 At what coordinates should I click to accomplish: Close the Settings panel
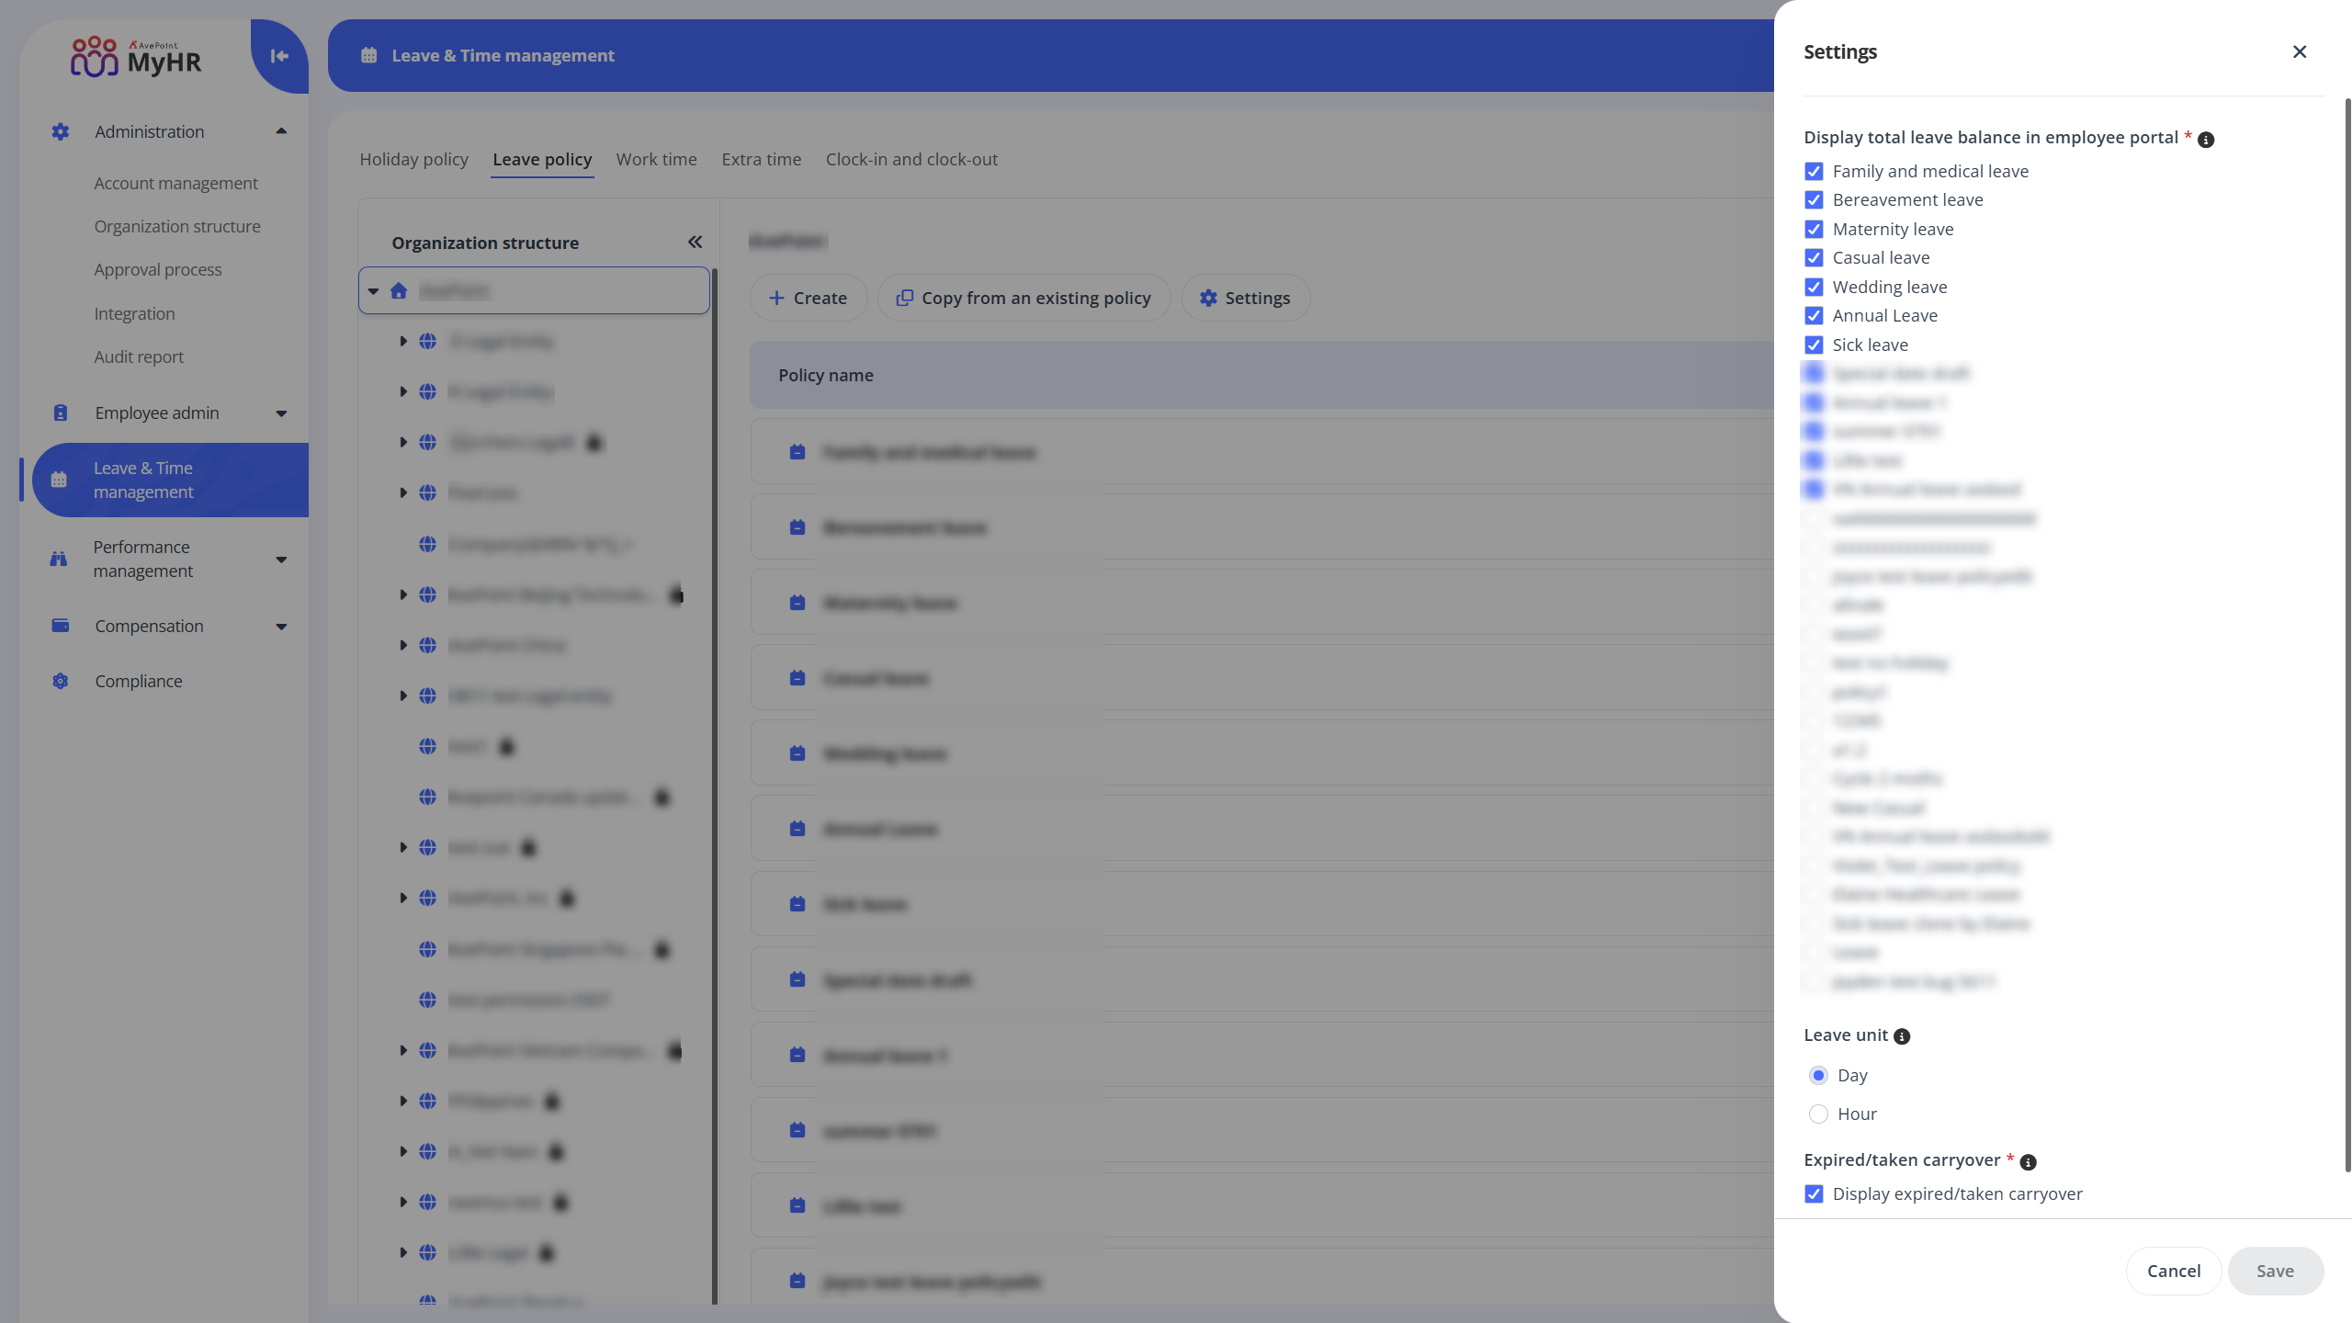pyautogui.click(x=2300, y=51)
